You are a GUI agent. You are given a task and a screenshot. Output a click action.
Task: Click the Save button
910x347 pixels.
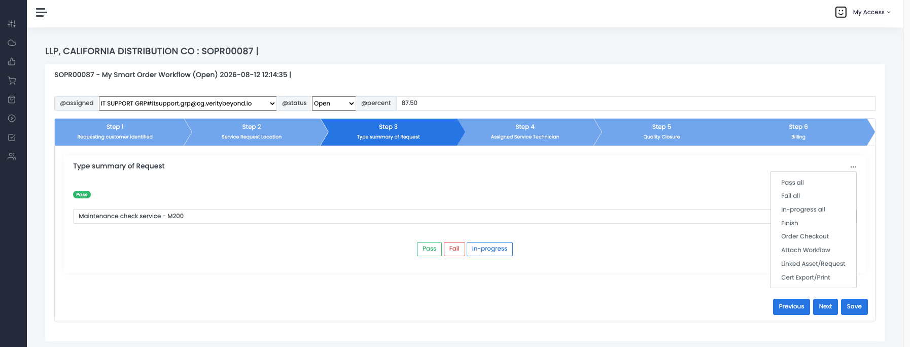click(854, 307)
